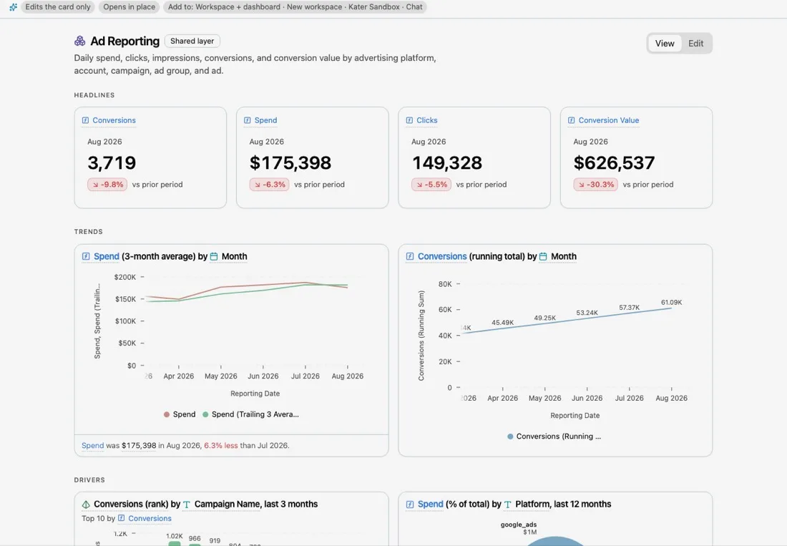Click Spend link in % of total title

pyautogui.click(x=431, y=504)
